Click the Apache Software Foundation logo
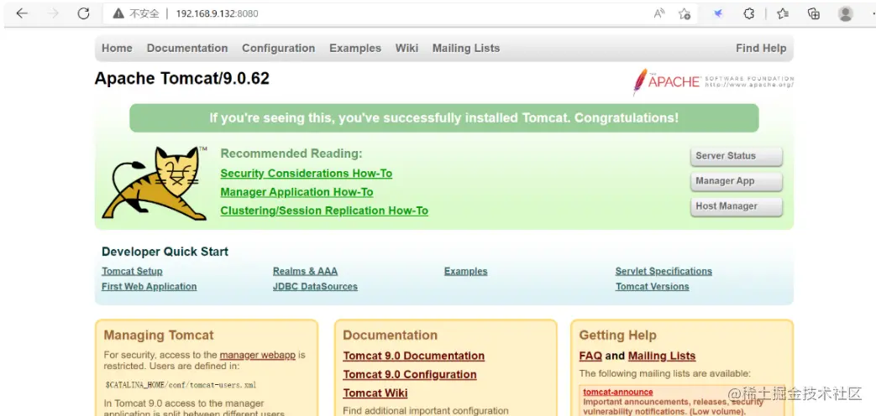This screenshot has width=876, height=416. (x=713, y=82)
